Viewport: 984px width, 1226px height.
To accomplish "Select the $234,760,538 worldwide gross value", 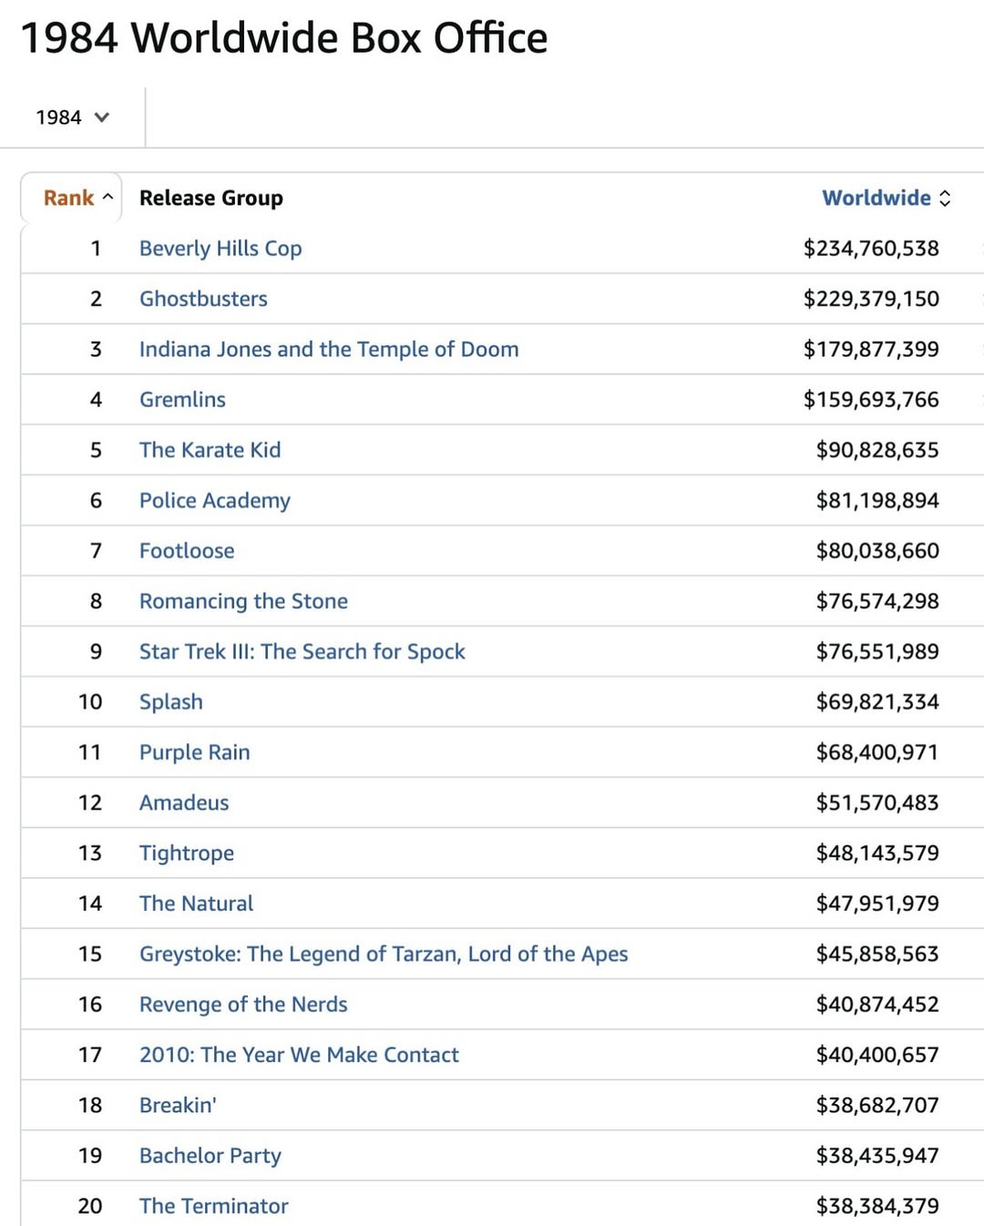I will point(871,248).
